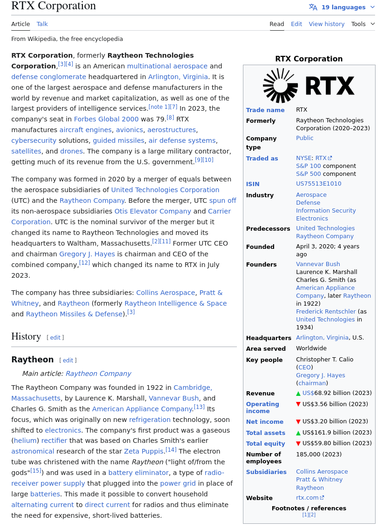Open the Frederick Rentschler link
The image size is (383, 528).
[x=326, y=312]
